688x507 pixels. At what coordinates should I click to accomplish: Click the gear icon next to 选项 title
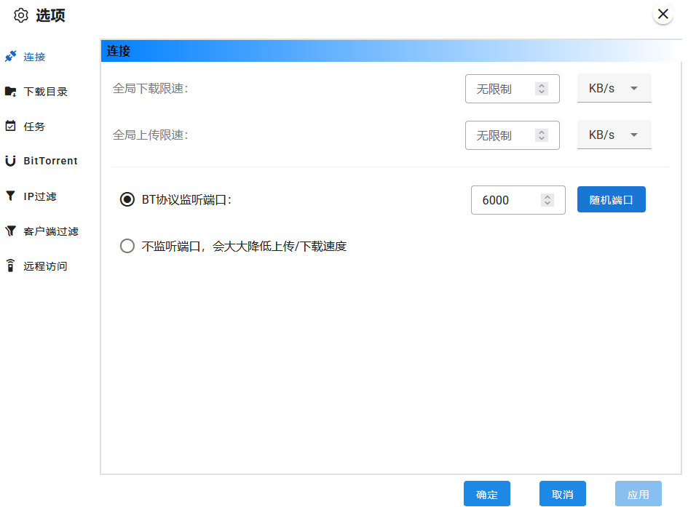[21, 15]
